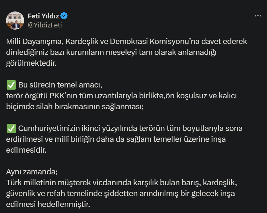Click the text 'Cumhuriyetimizin ikinci yüzyılında'
The width and height of the screenshot is (267, 213).
click(78, 129)
